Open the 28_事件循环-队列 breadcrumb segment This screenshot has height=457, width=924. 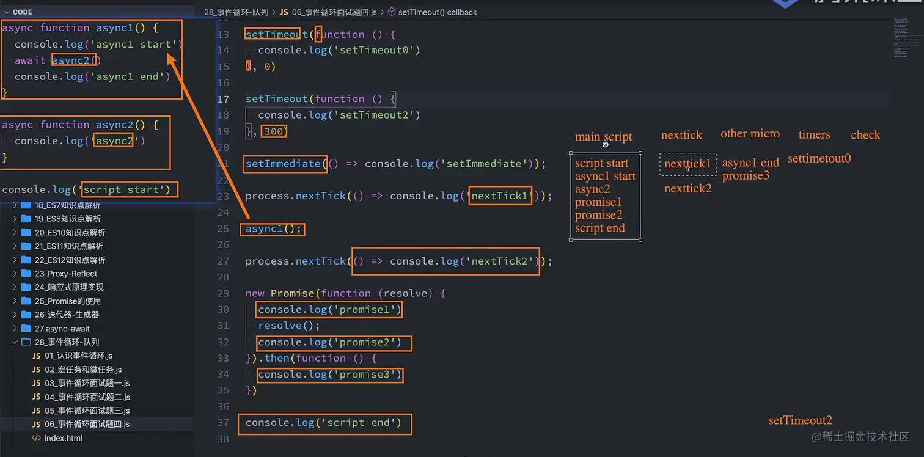(235, 12)
